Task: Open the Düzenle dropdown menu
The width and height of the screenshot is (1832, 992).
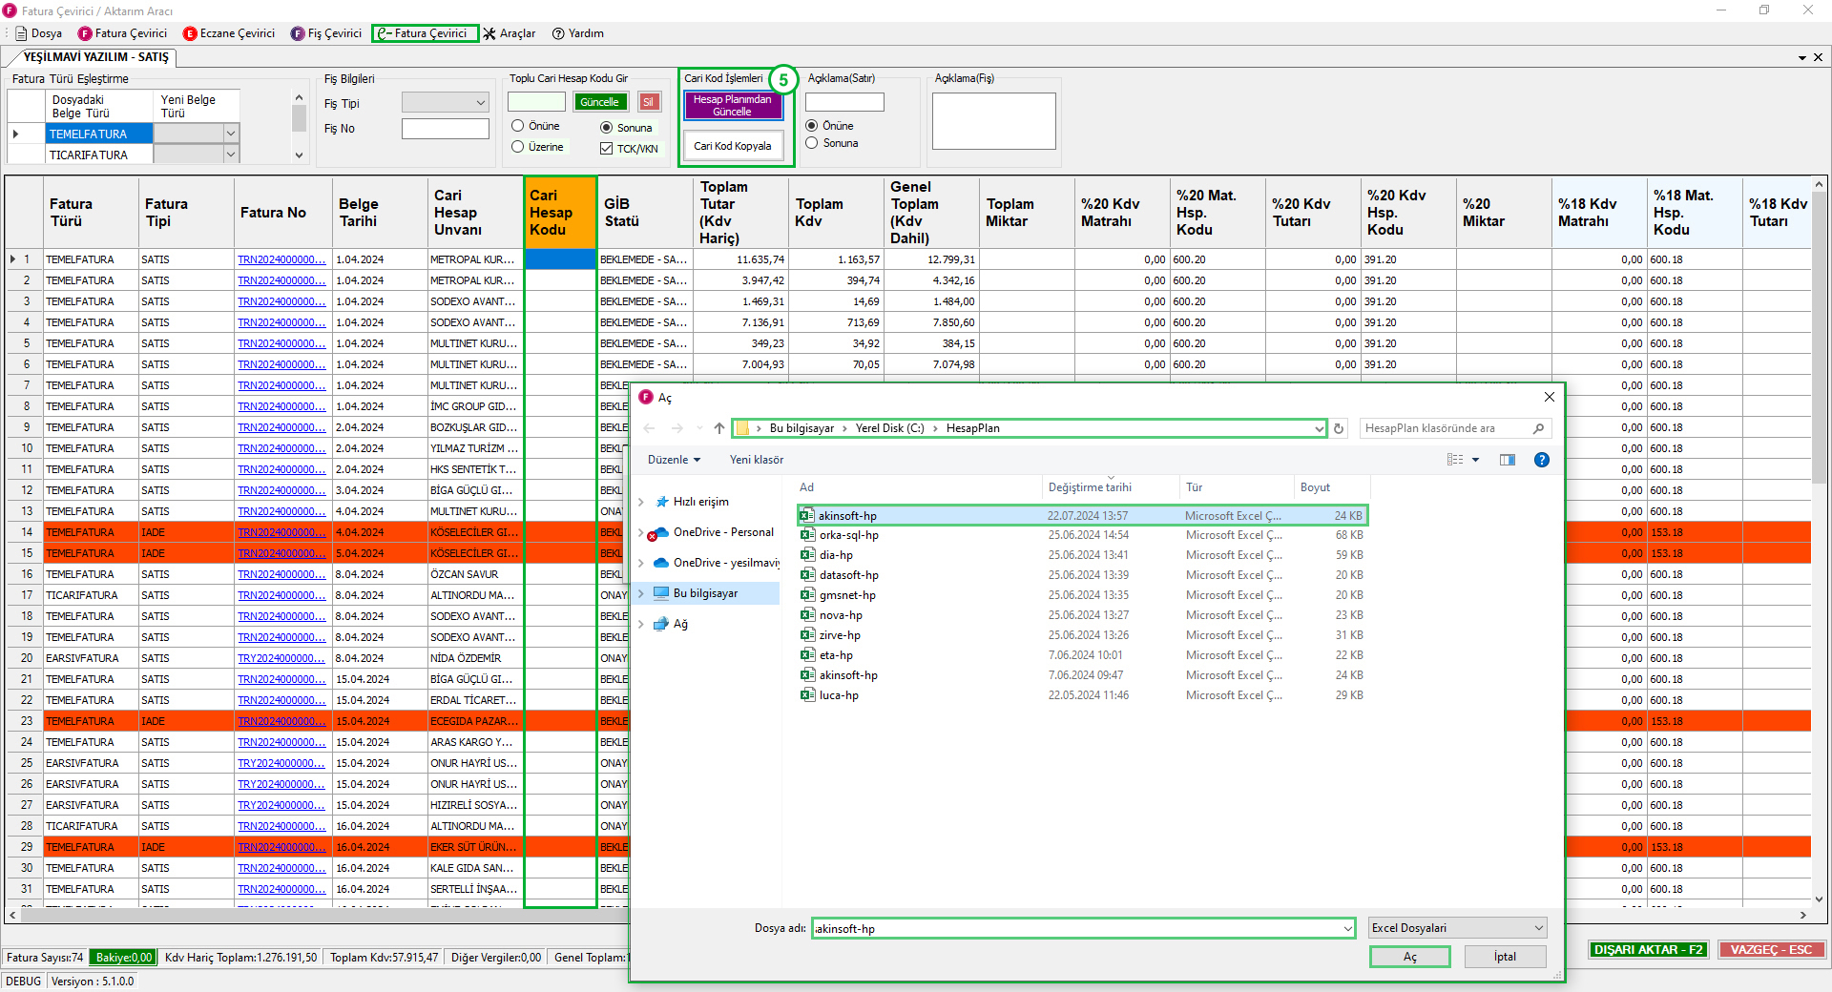Action: (x=674, y=460)
